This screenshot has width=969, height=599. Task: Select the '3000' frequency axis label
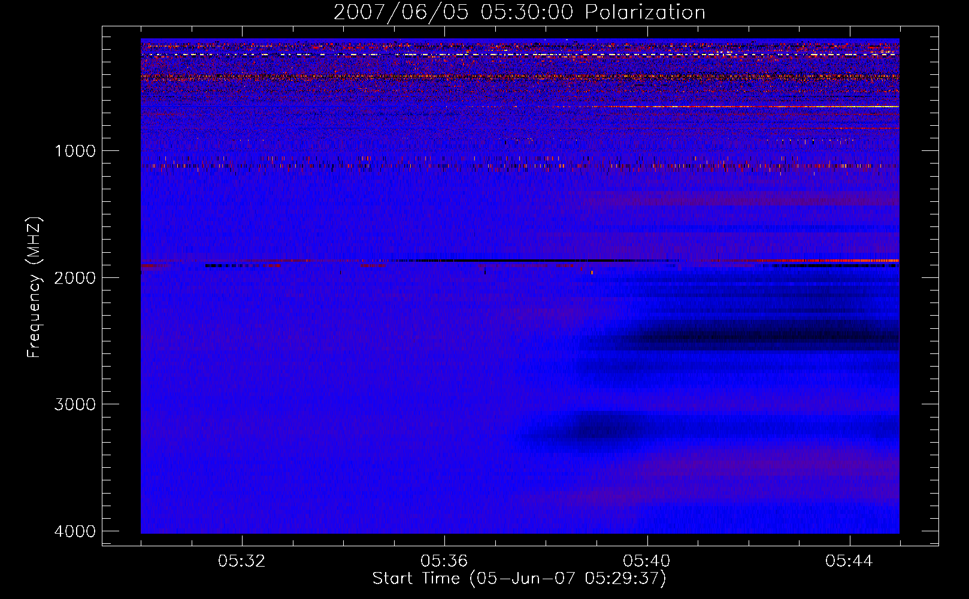(75, 404)
